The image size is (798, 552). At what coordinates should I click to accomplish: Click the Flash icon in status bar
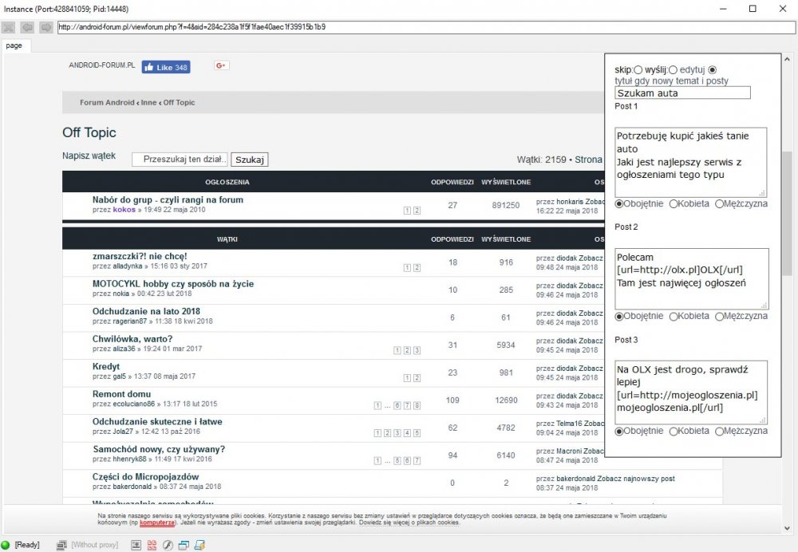(x=168, y=545)
